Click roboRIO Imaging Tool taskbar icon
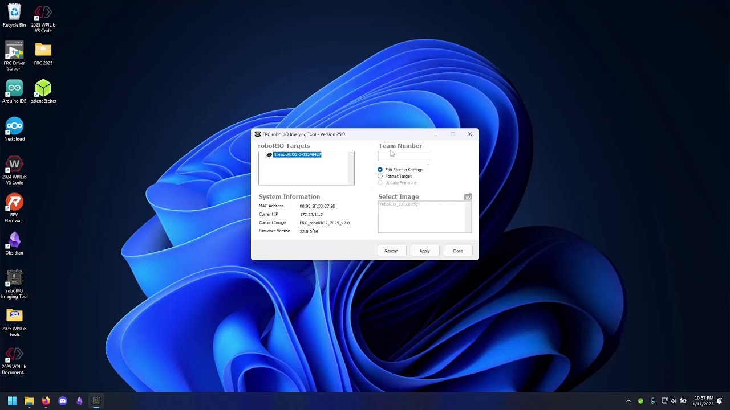Viewport: 730px width, 410px height. tap(96, 401)
